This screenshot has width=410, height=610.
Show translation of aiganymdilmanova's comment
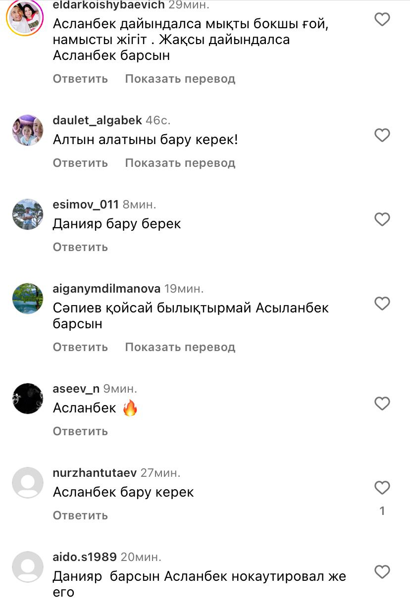(x=180, y=347)
